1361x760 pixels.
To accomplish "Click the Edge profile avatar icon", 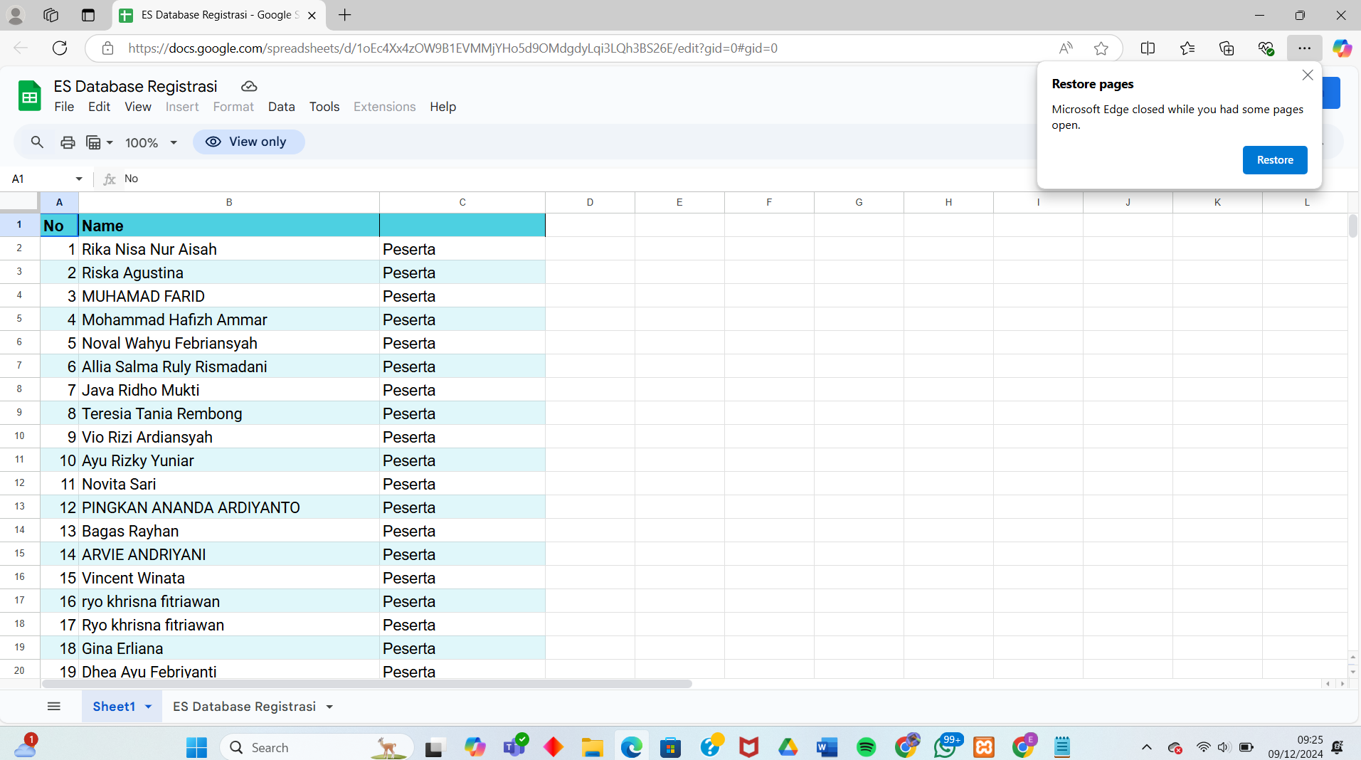I will pyautogui.click(x=16, y=15).
